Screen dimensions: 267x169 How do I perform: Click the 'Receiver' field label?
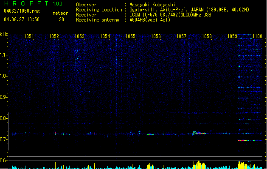[x=86, y=15]
